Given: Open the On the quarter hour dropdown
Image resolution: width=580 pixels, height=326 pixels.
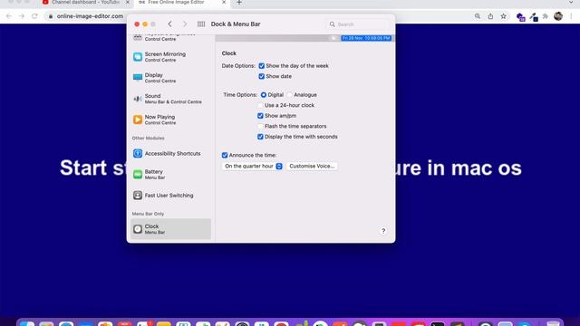Looking at the screenshot, I should coord(253,167).
